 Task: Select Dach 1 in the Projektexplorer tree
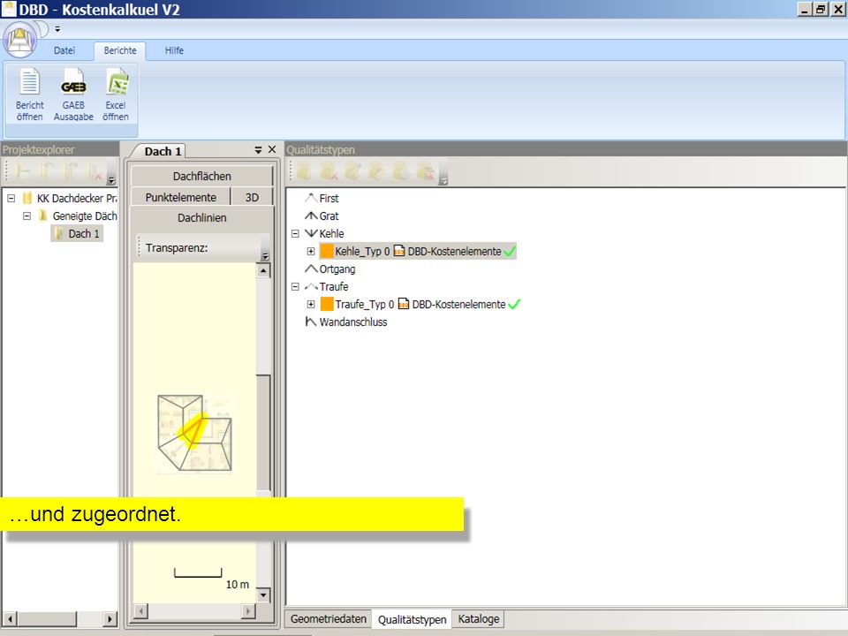[x=83, y=233]
